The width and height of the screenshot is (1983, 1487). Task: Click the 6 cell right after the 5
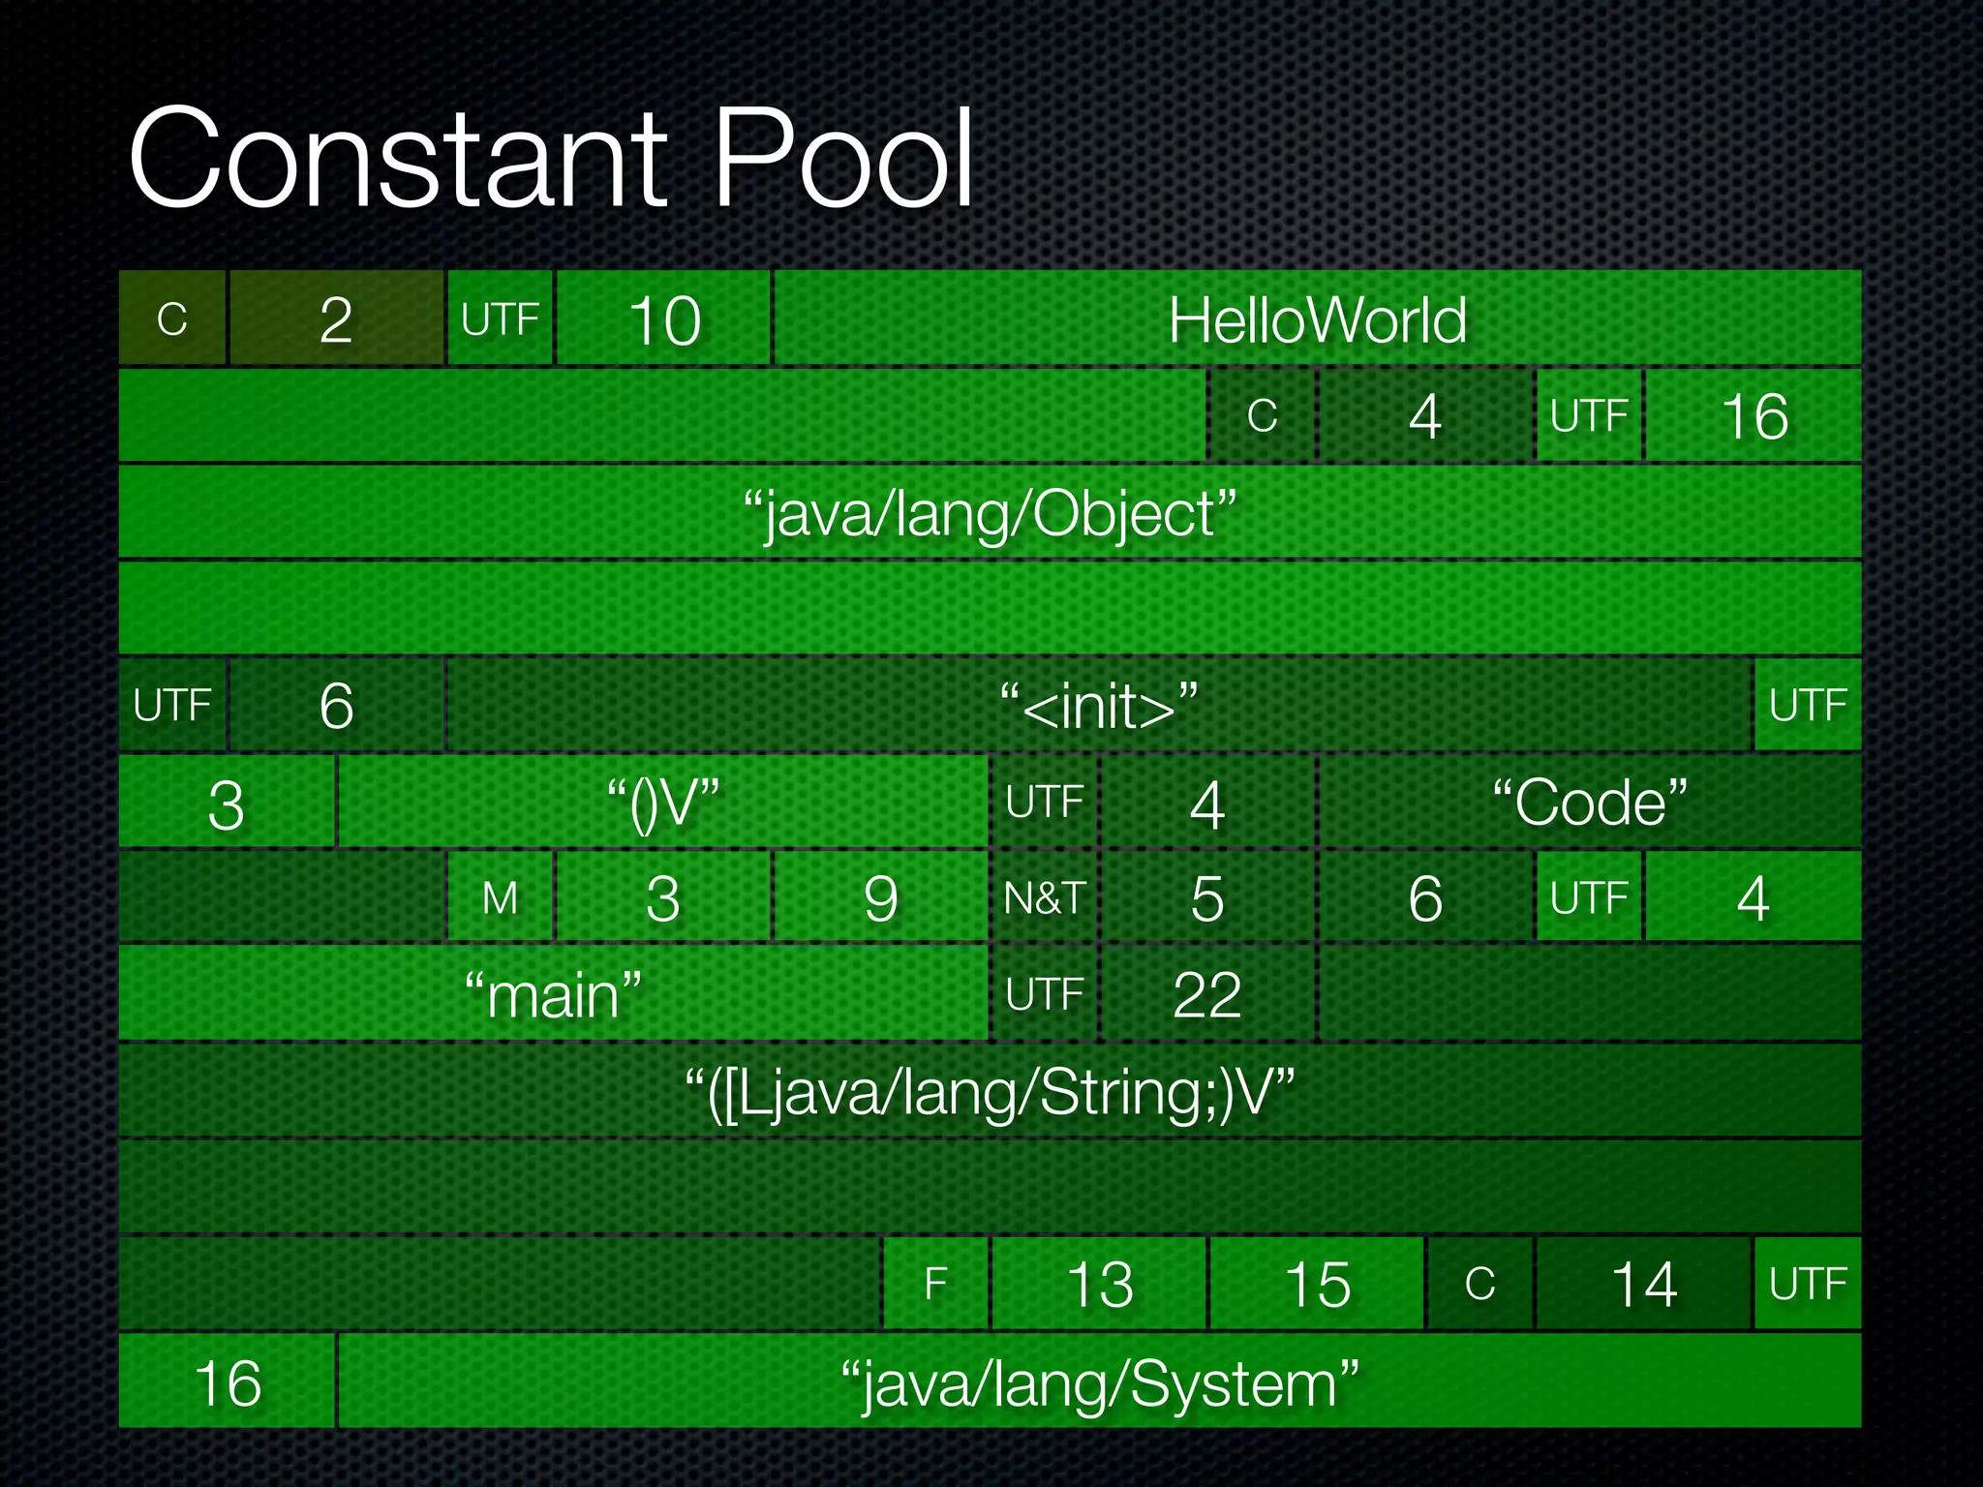[1425, 897]
